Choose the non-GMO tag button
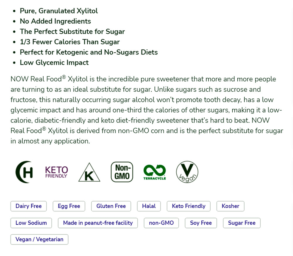 [161, 223]
